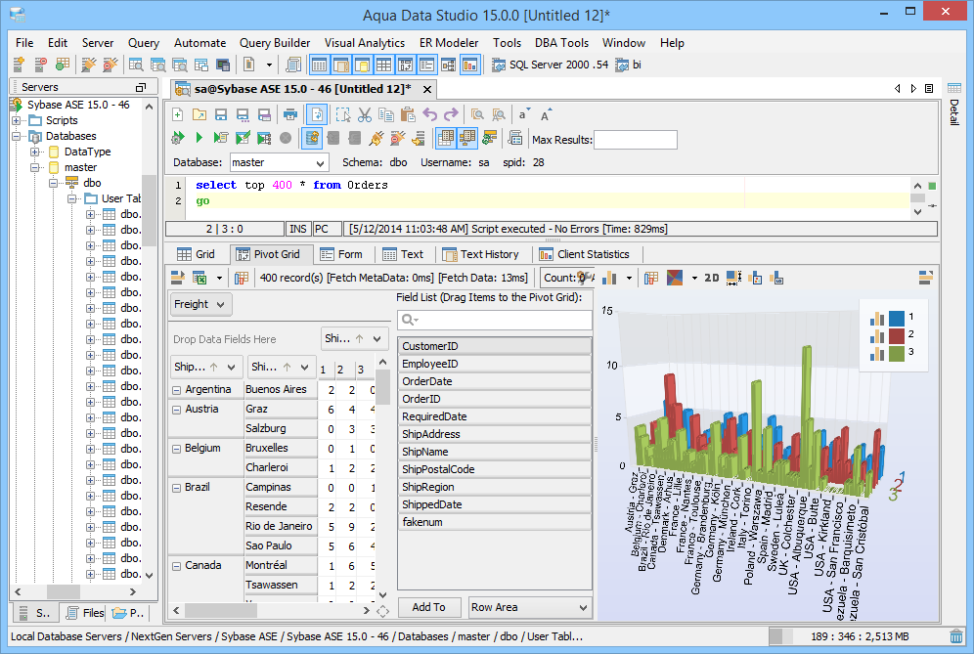The image size is (974, 654).
Task: Click the Paste clipboard icon
Action: click(x=408, y=114)
